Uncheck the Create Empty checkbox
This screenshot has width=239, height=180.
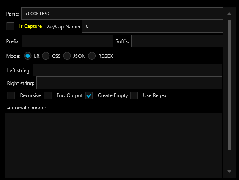click(x=89, y=95)
